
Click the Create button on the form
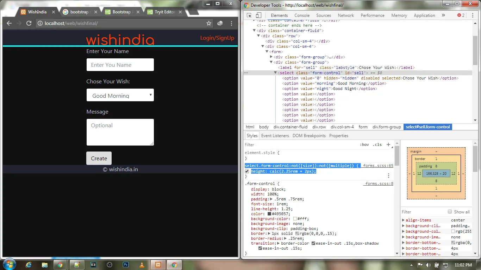coord(99,158)
